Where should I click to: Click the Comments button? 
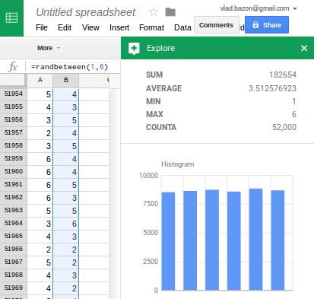pyautogui.click(x=217, y=25)
